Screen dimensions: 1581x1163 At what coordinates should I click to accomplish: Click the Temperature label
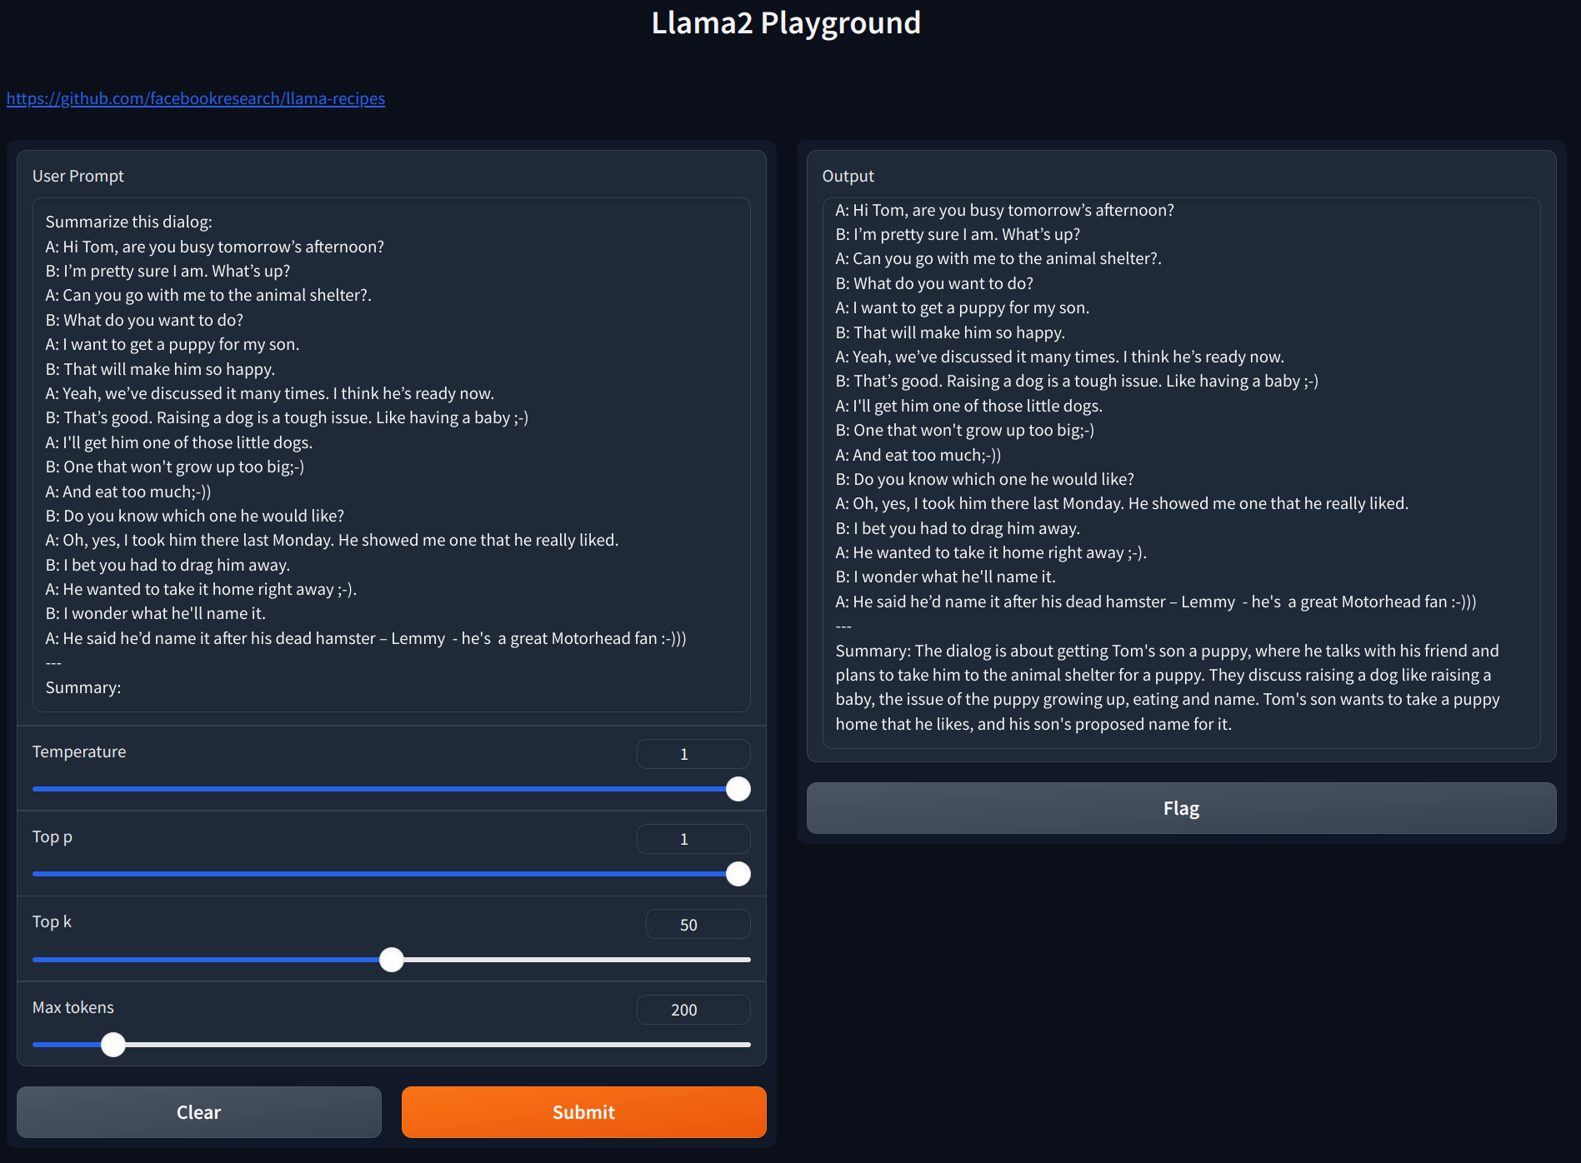[x=79, y=751]
